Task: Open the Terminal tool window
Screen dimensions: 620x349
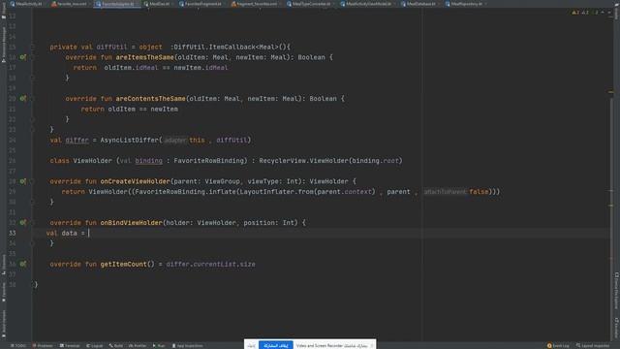Action: coord(70,346)
